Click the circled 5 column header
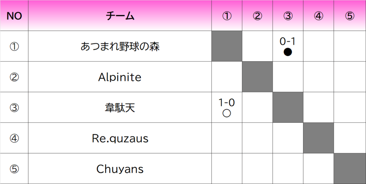The height and width of the screenshot is (184, 366). 350,16
